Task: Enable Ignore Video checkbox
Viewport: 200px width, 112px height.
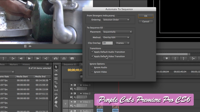Action: [92, 72]
